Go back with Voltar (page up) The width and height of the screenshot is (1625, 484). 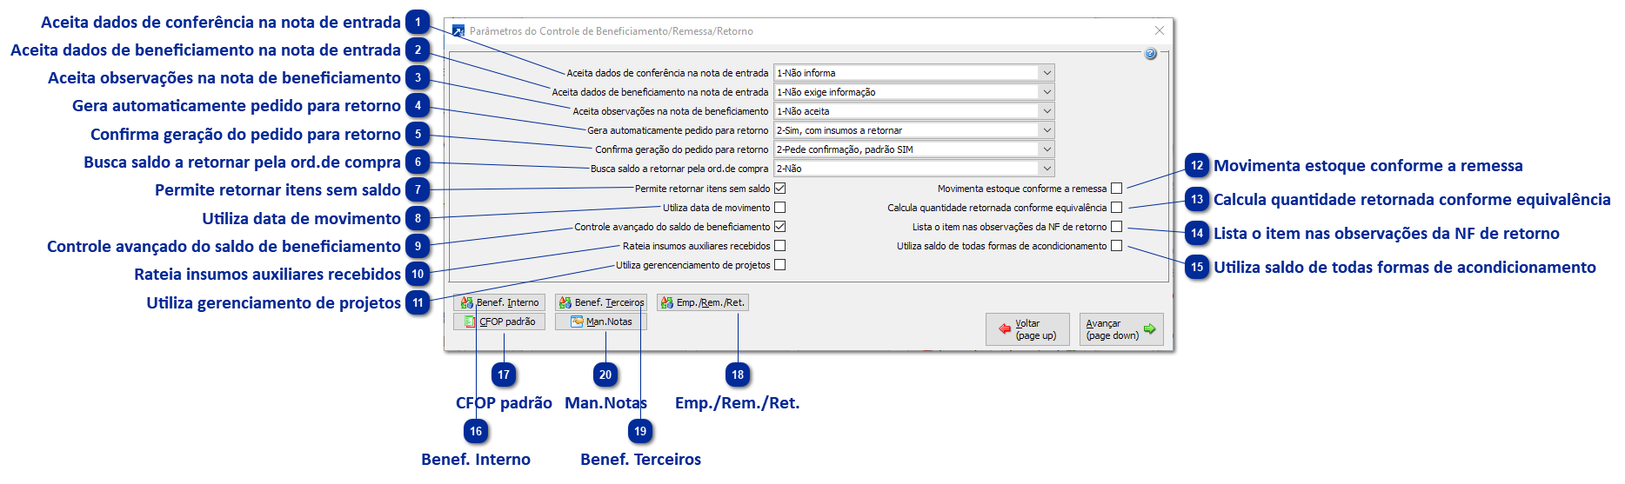tap(1027, 329)
